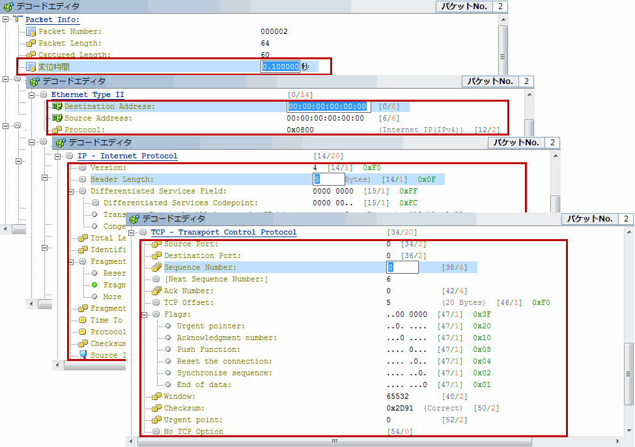
Task: Collapse Differentiated Services Field node
Action: (x=71, y=192)
